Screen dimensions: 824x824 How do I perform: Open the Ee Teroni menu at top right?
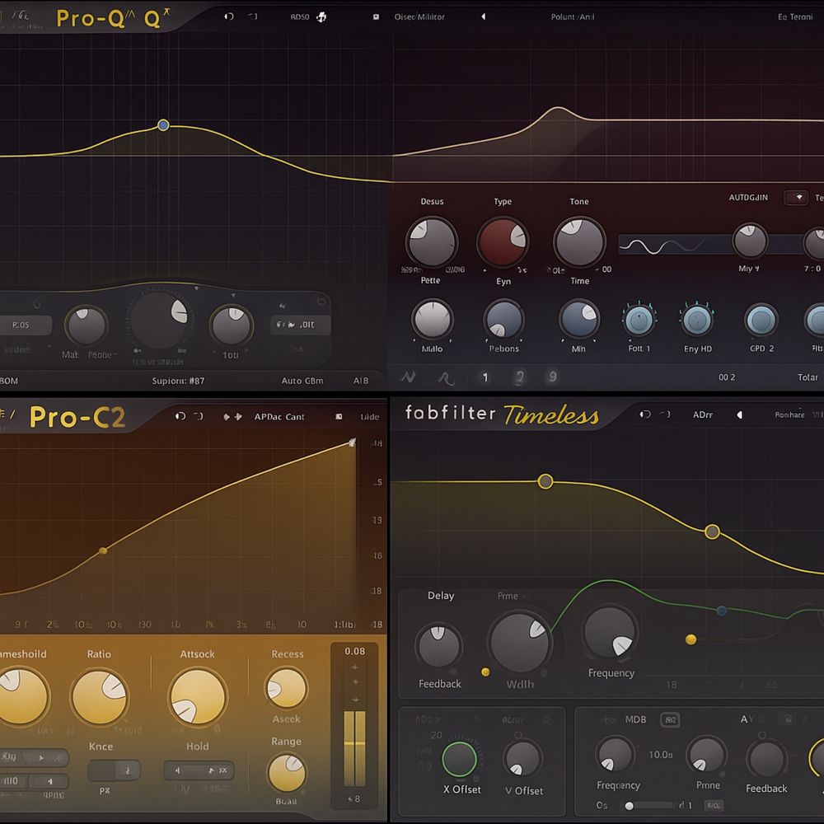click(795, 16)
